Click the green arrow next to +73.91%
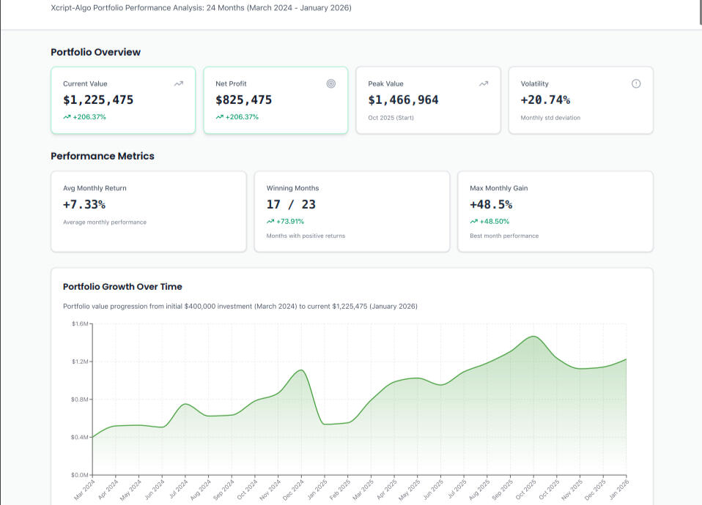Screen dimensions: 702x505 coord(270,222)
